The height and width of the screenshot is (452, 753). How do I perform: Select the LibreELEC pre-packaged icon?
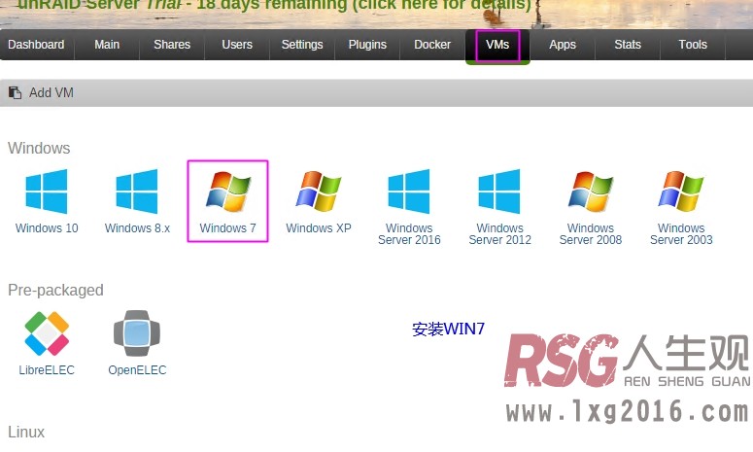(x=47, y=333)
